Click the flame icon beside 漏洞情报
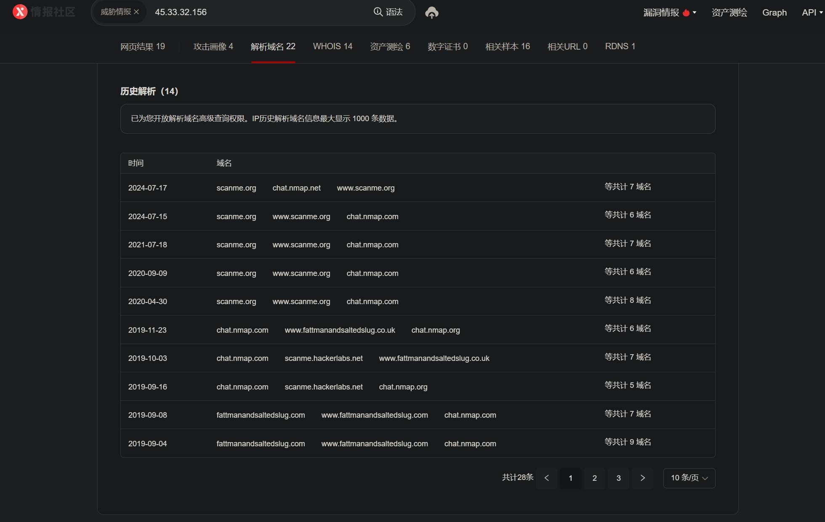This screenshot has height=522, width=825. coord(686,13)
